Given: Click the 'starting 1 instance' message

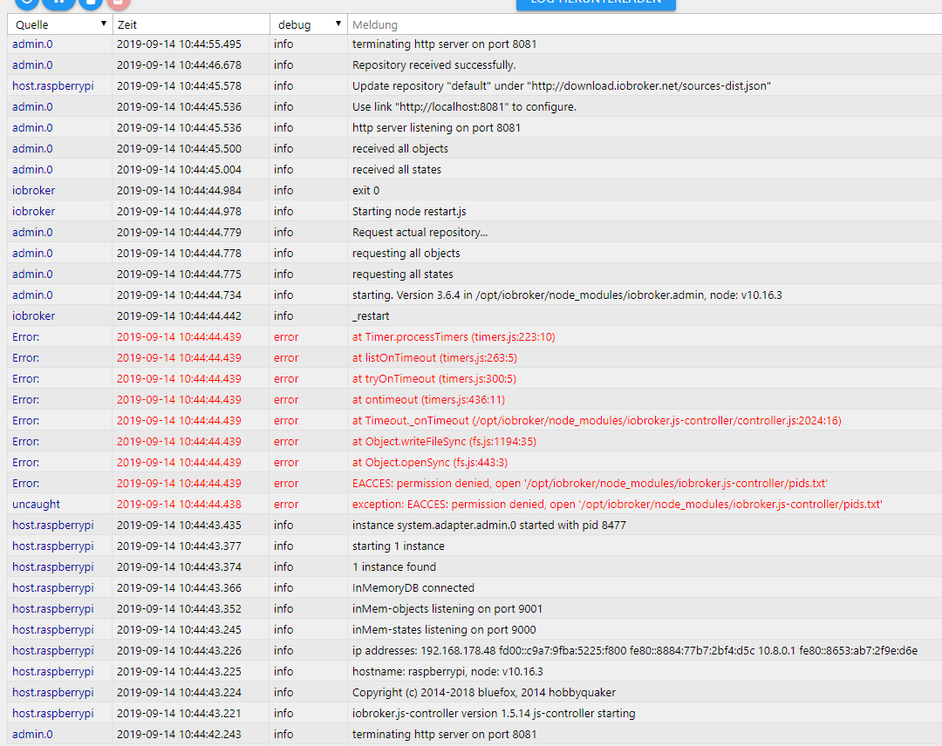Looking at the screenshot, I should tap(399, 546).
